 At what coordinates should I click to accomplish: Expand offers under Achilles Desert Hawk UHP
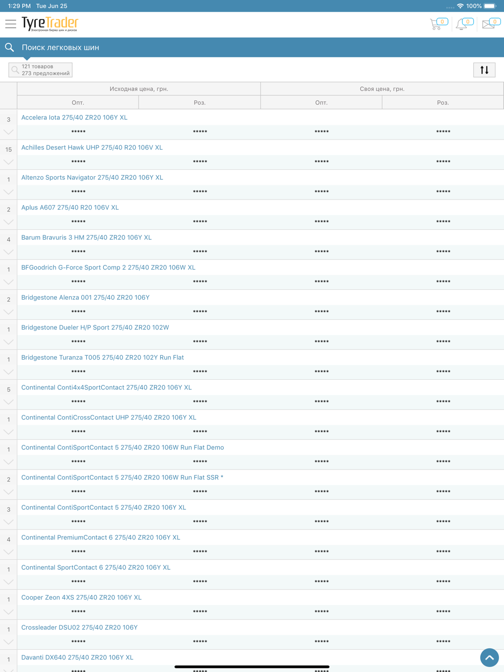pyautogui.click(x=9, y=162)
